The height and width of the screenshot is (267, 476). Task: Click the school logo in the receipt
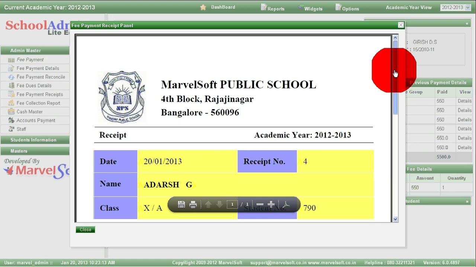122,97
